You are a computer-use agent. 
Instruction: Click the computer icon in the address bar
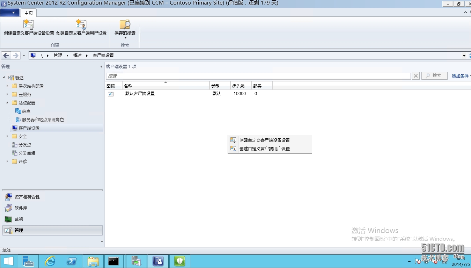point(33,56)
